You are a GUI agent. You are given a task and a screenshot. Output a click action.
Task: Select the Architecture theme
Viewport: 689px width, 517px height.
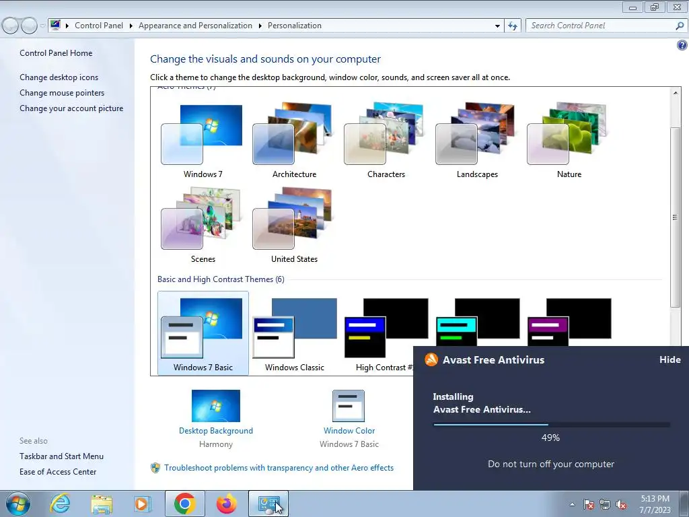(x=294, y=141)
